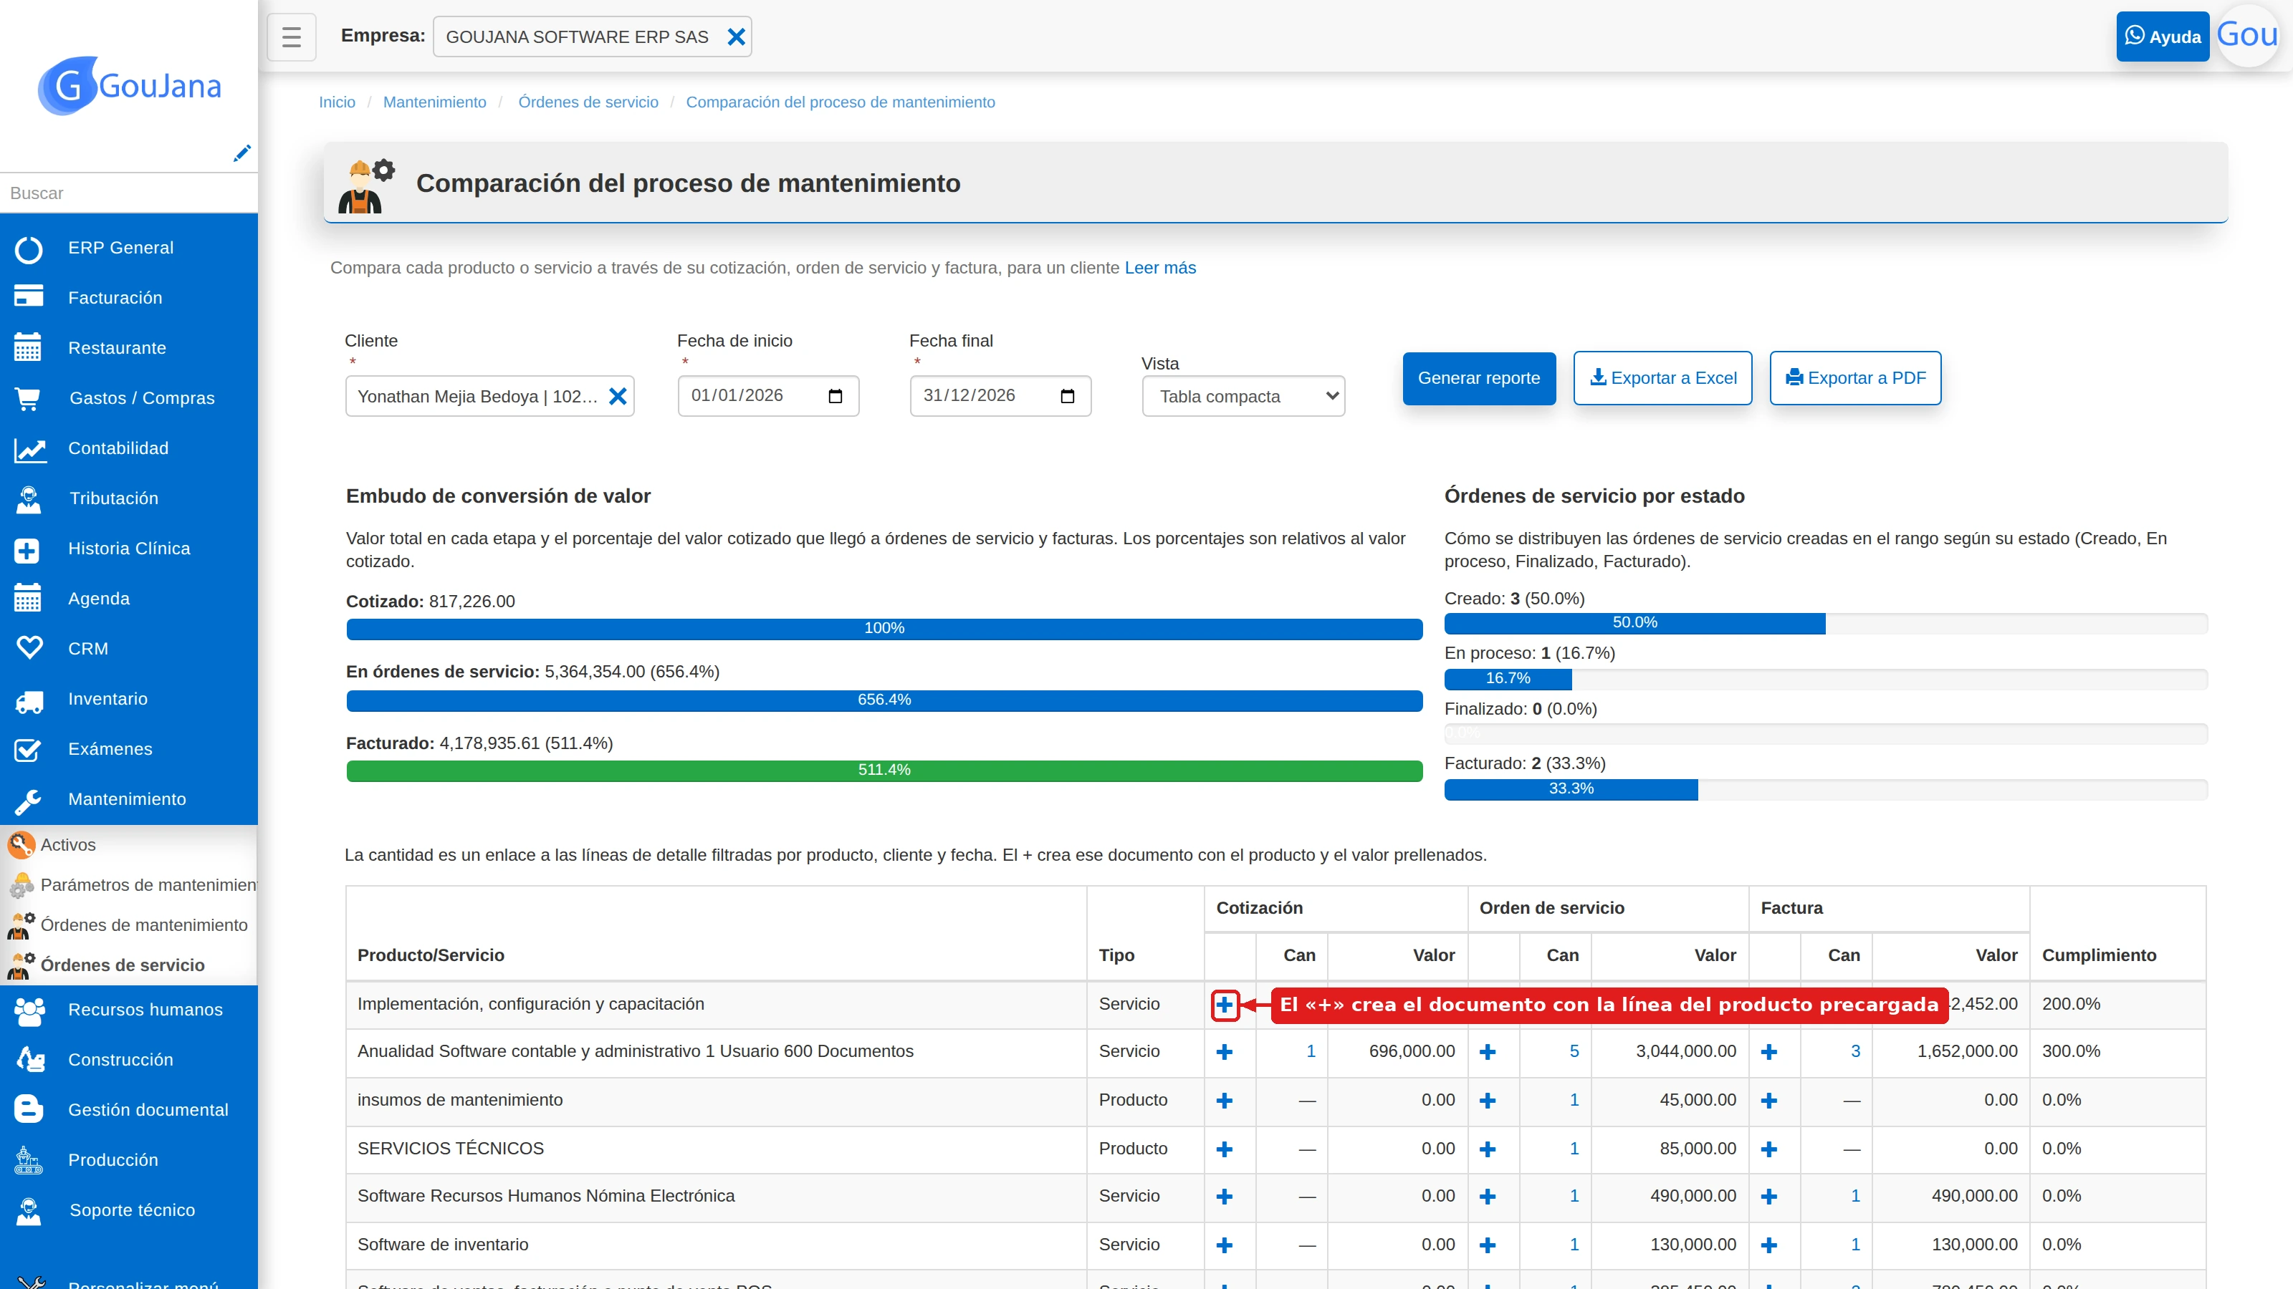2293x1289 pixels.
Task: Open the Fecha de inicio calendar picker
Action: pyautogui.click(x=835, y=396)
